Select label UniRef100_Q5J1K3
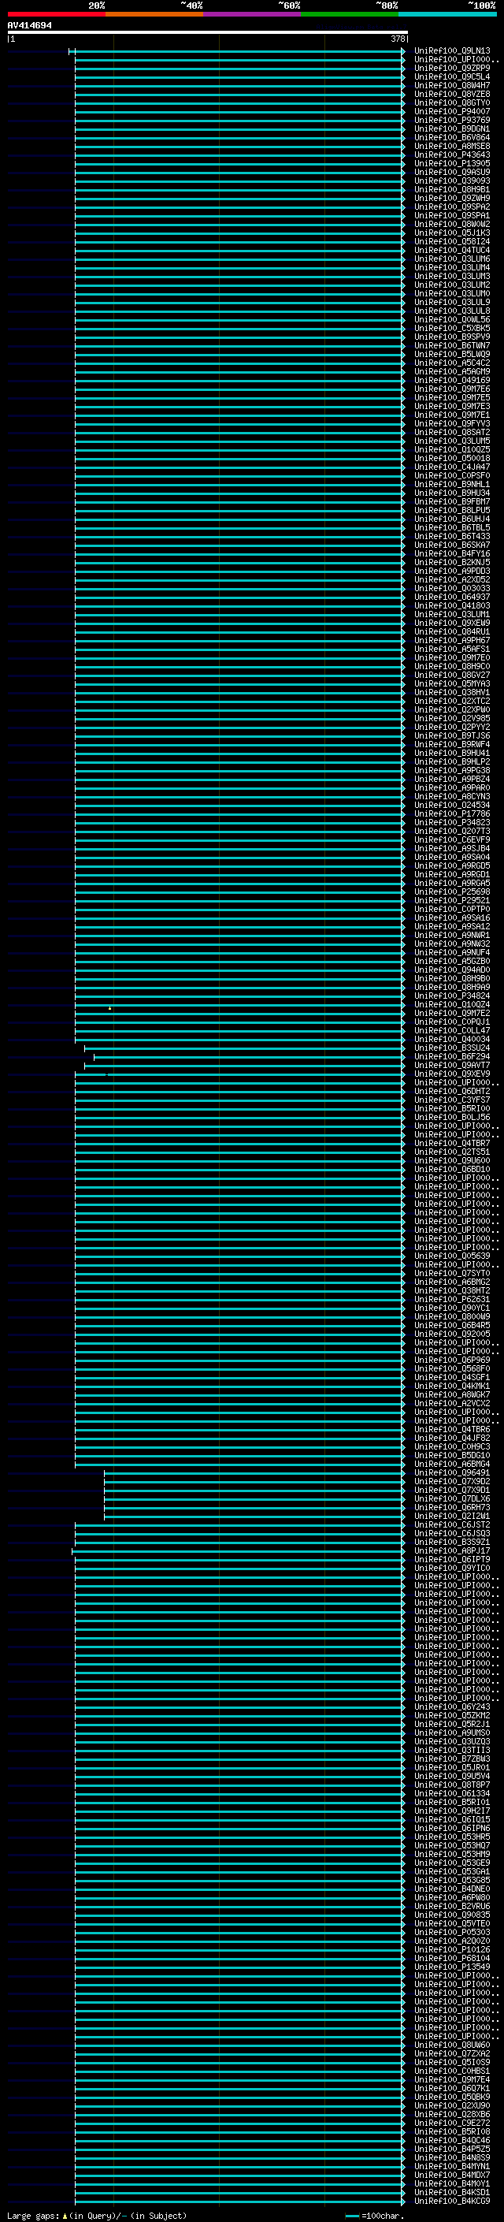This screenshot has width=504, height=2222. 452,233
